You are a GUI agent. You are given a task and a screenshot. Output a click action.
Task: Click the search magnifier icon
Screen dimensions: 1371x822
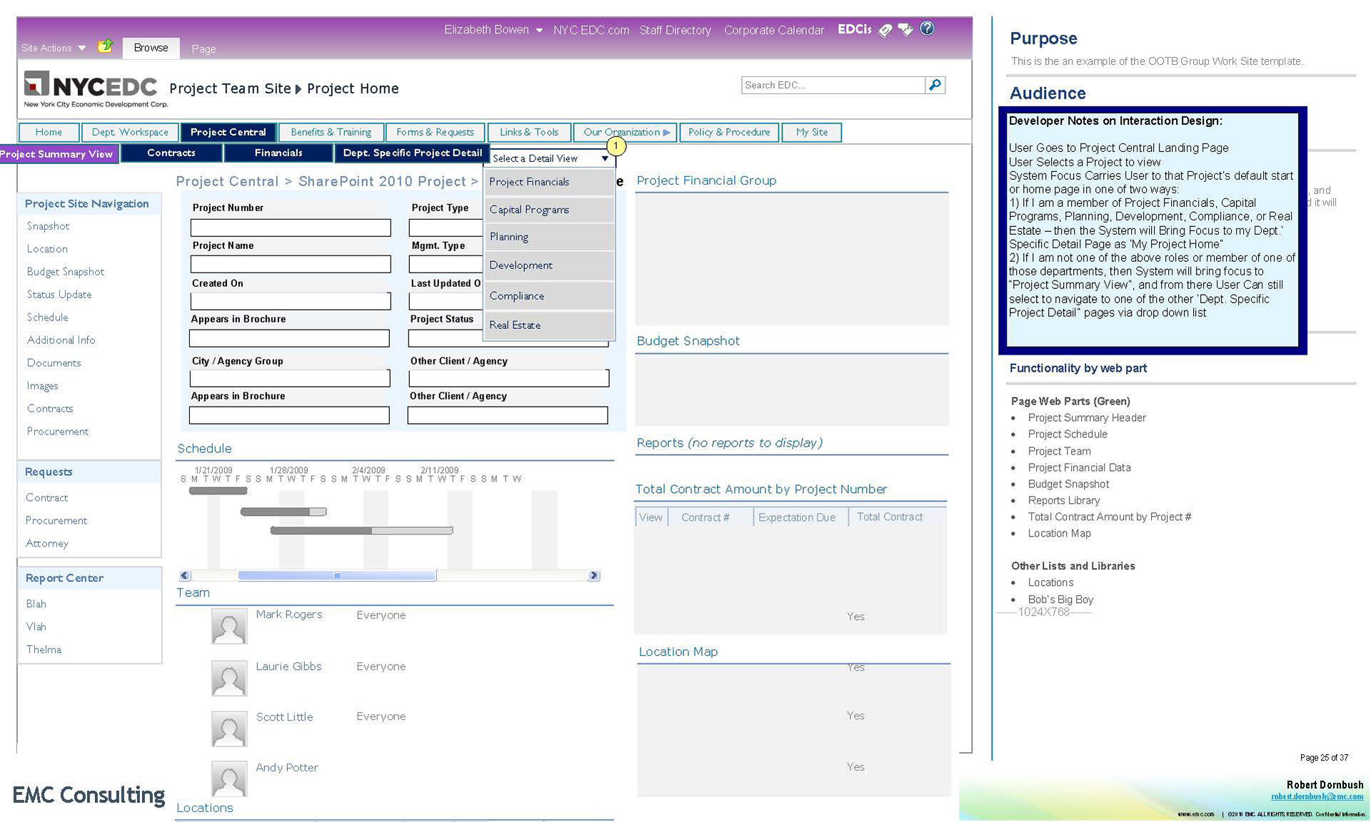click(935, 85)
